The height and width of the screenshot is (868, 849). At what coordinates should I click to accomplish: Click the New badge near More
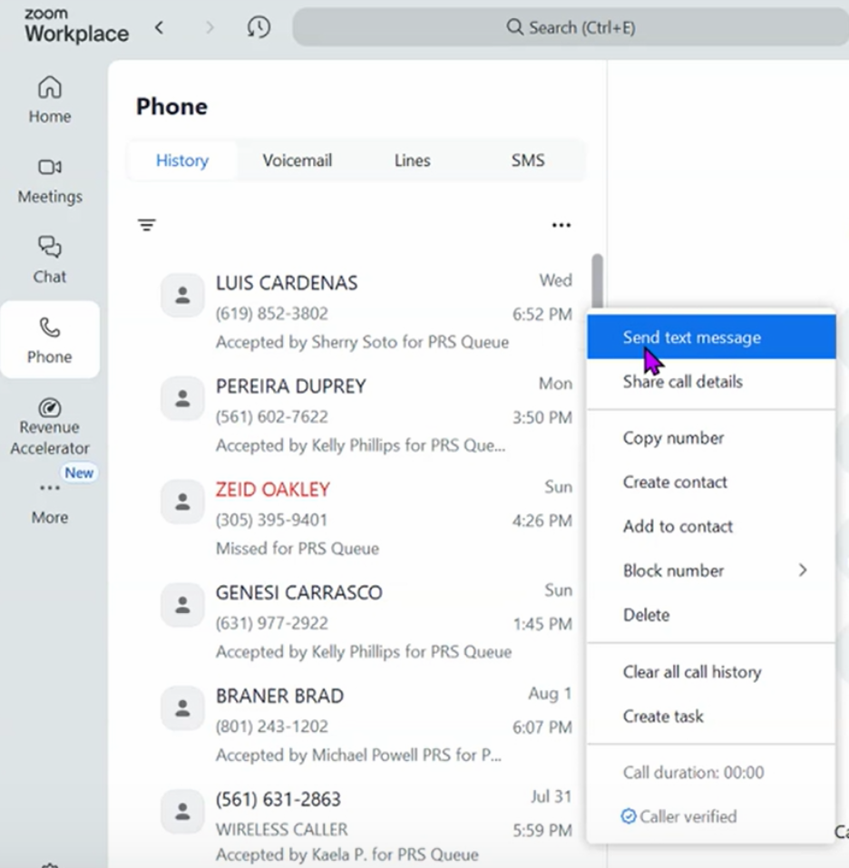click(x=79, y=473)
